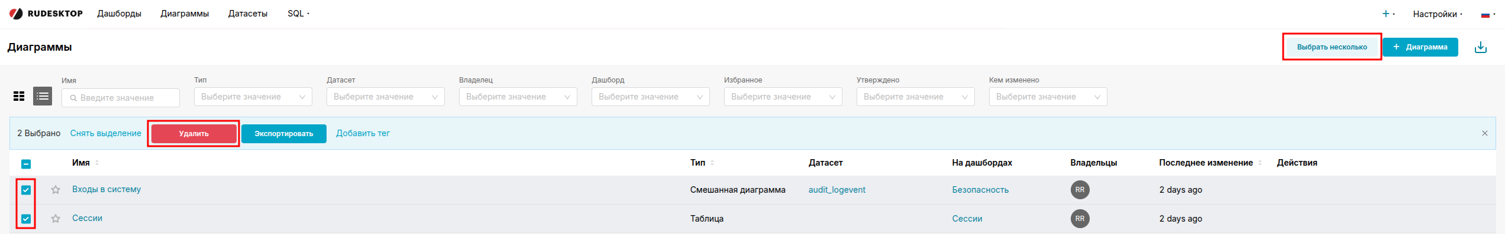The width and height of the screenshot is (1505, 234).
Task: Click the download/import icon next to Диаграмма
Action: point(1481,47)
